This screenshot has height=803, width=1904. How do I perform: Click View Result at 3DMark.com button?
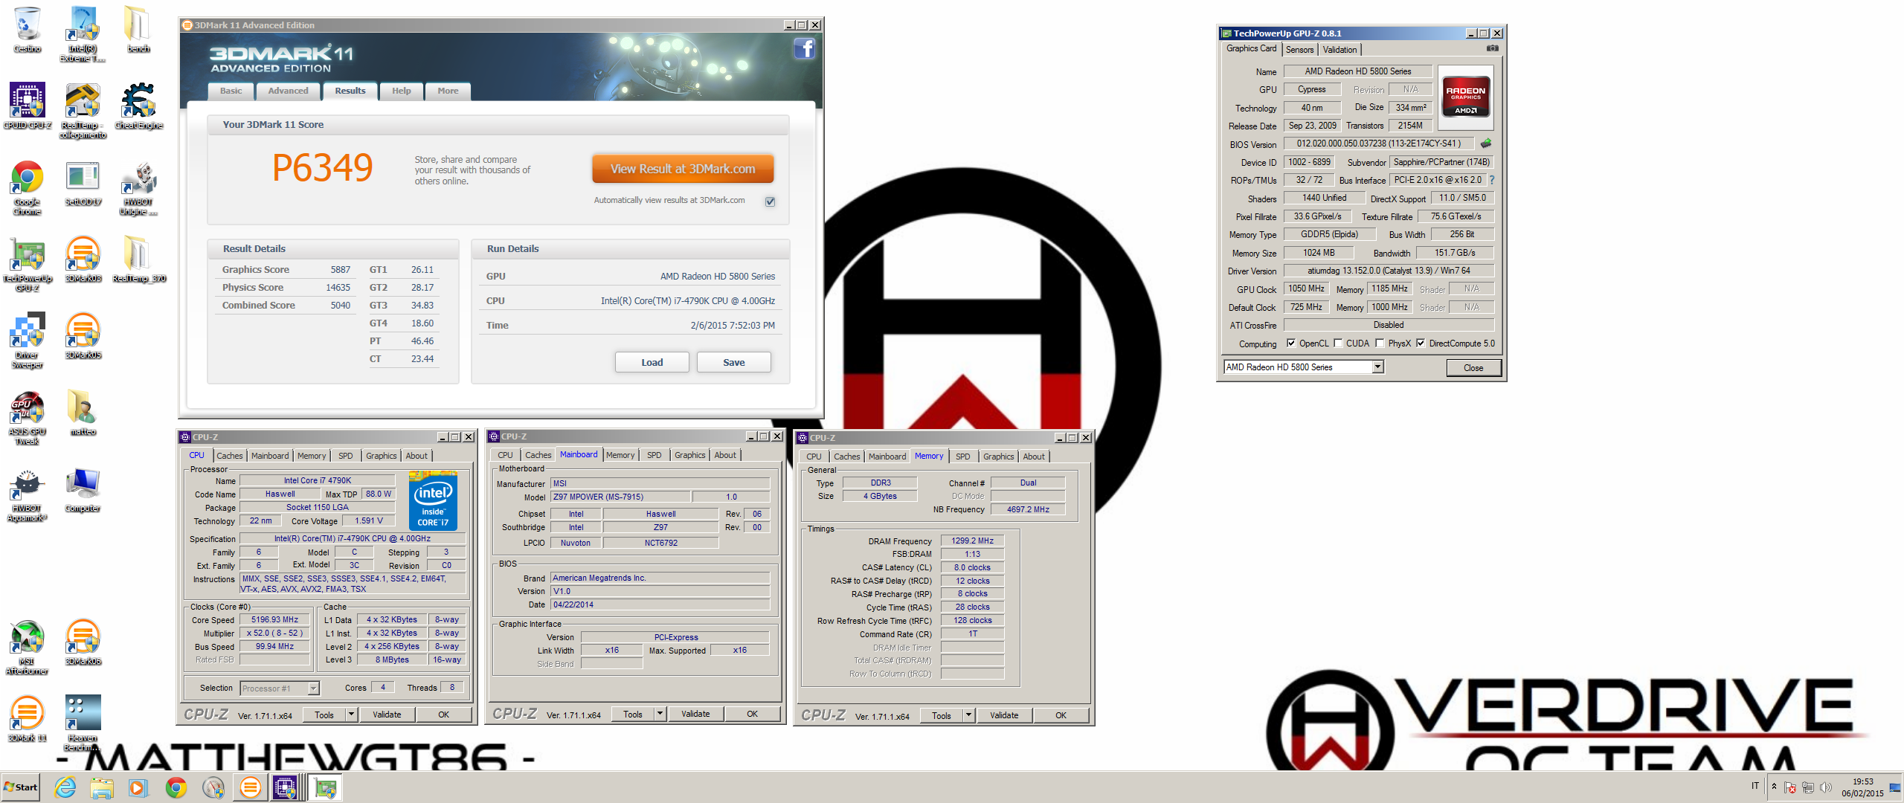coord(683,169)
